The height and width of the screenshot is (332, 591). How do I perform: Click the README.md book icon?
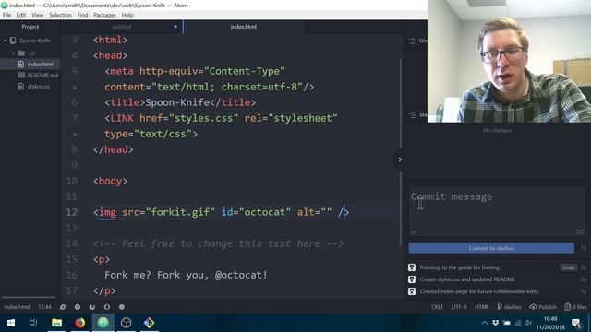(21, 76)
